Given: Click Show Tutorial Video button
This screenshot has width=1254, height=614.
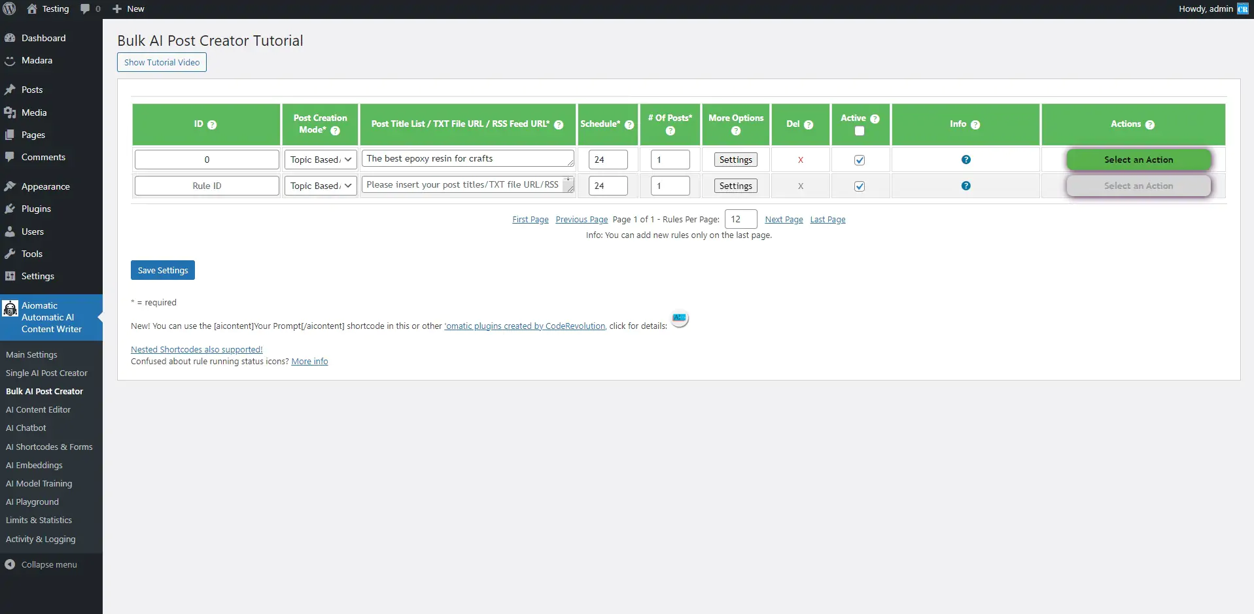Looking at the screenshot, I should pos(162,62).
